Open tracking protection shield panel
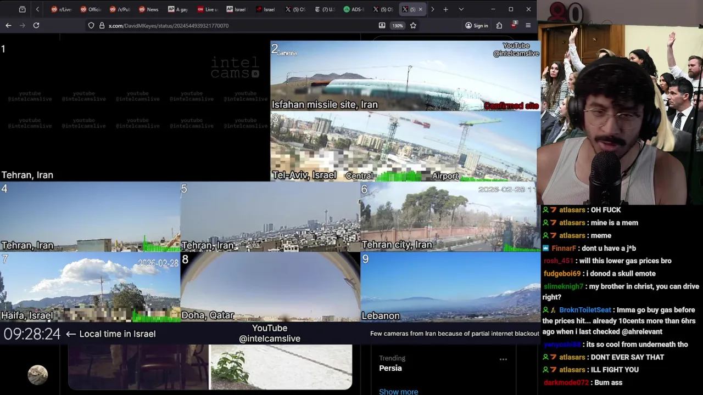Image resolution: width=703 pixels, height=395 pixels. (91, 25)
